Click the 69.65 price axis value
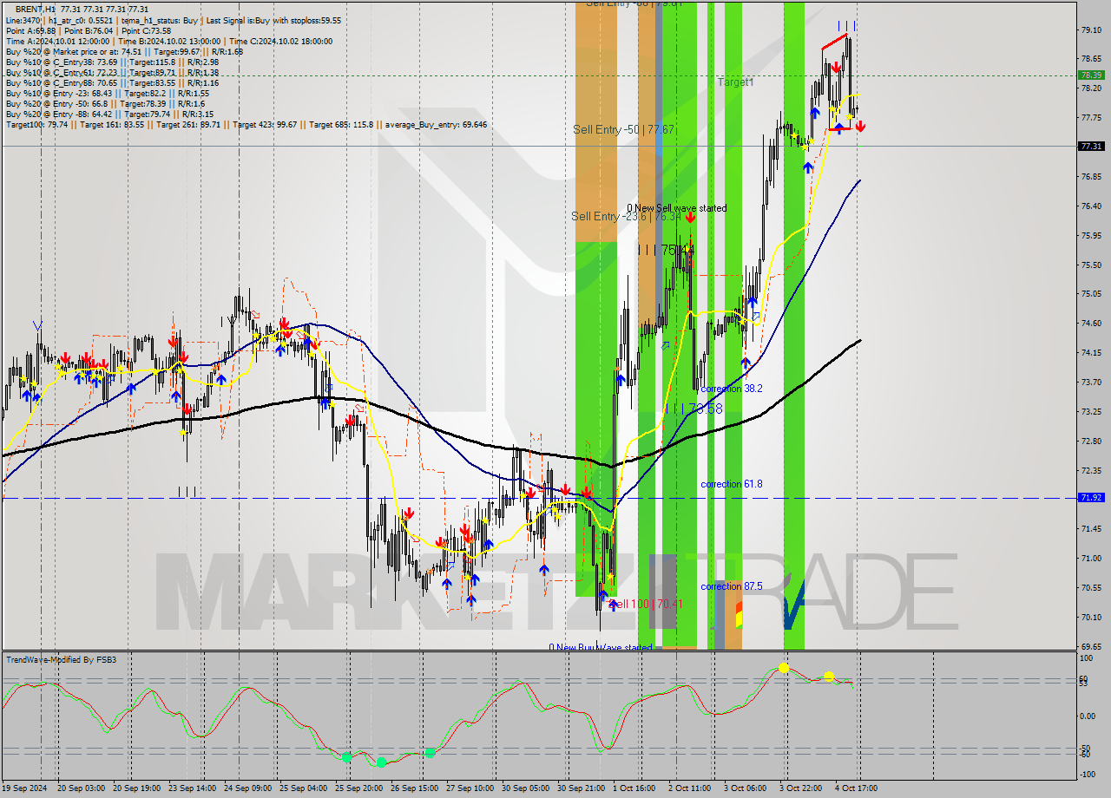The width and height of the screenshot is (1111, 798). pos(1091,646)
